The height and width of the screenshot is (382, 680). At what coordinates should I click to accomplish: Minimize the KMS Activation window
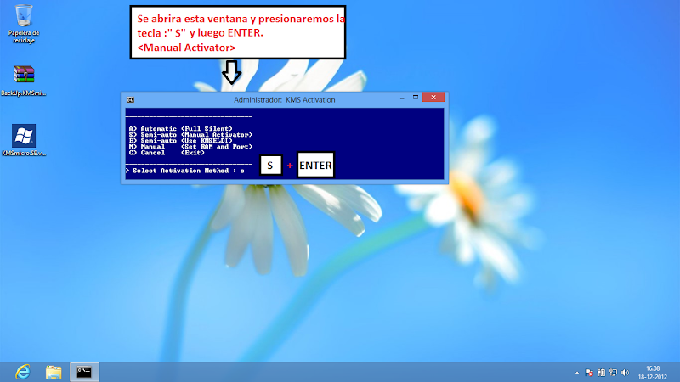coord(402,98)
